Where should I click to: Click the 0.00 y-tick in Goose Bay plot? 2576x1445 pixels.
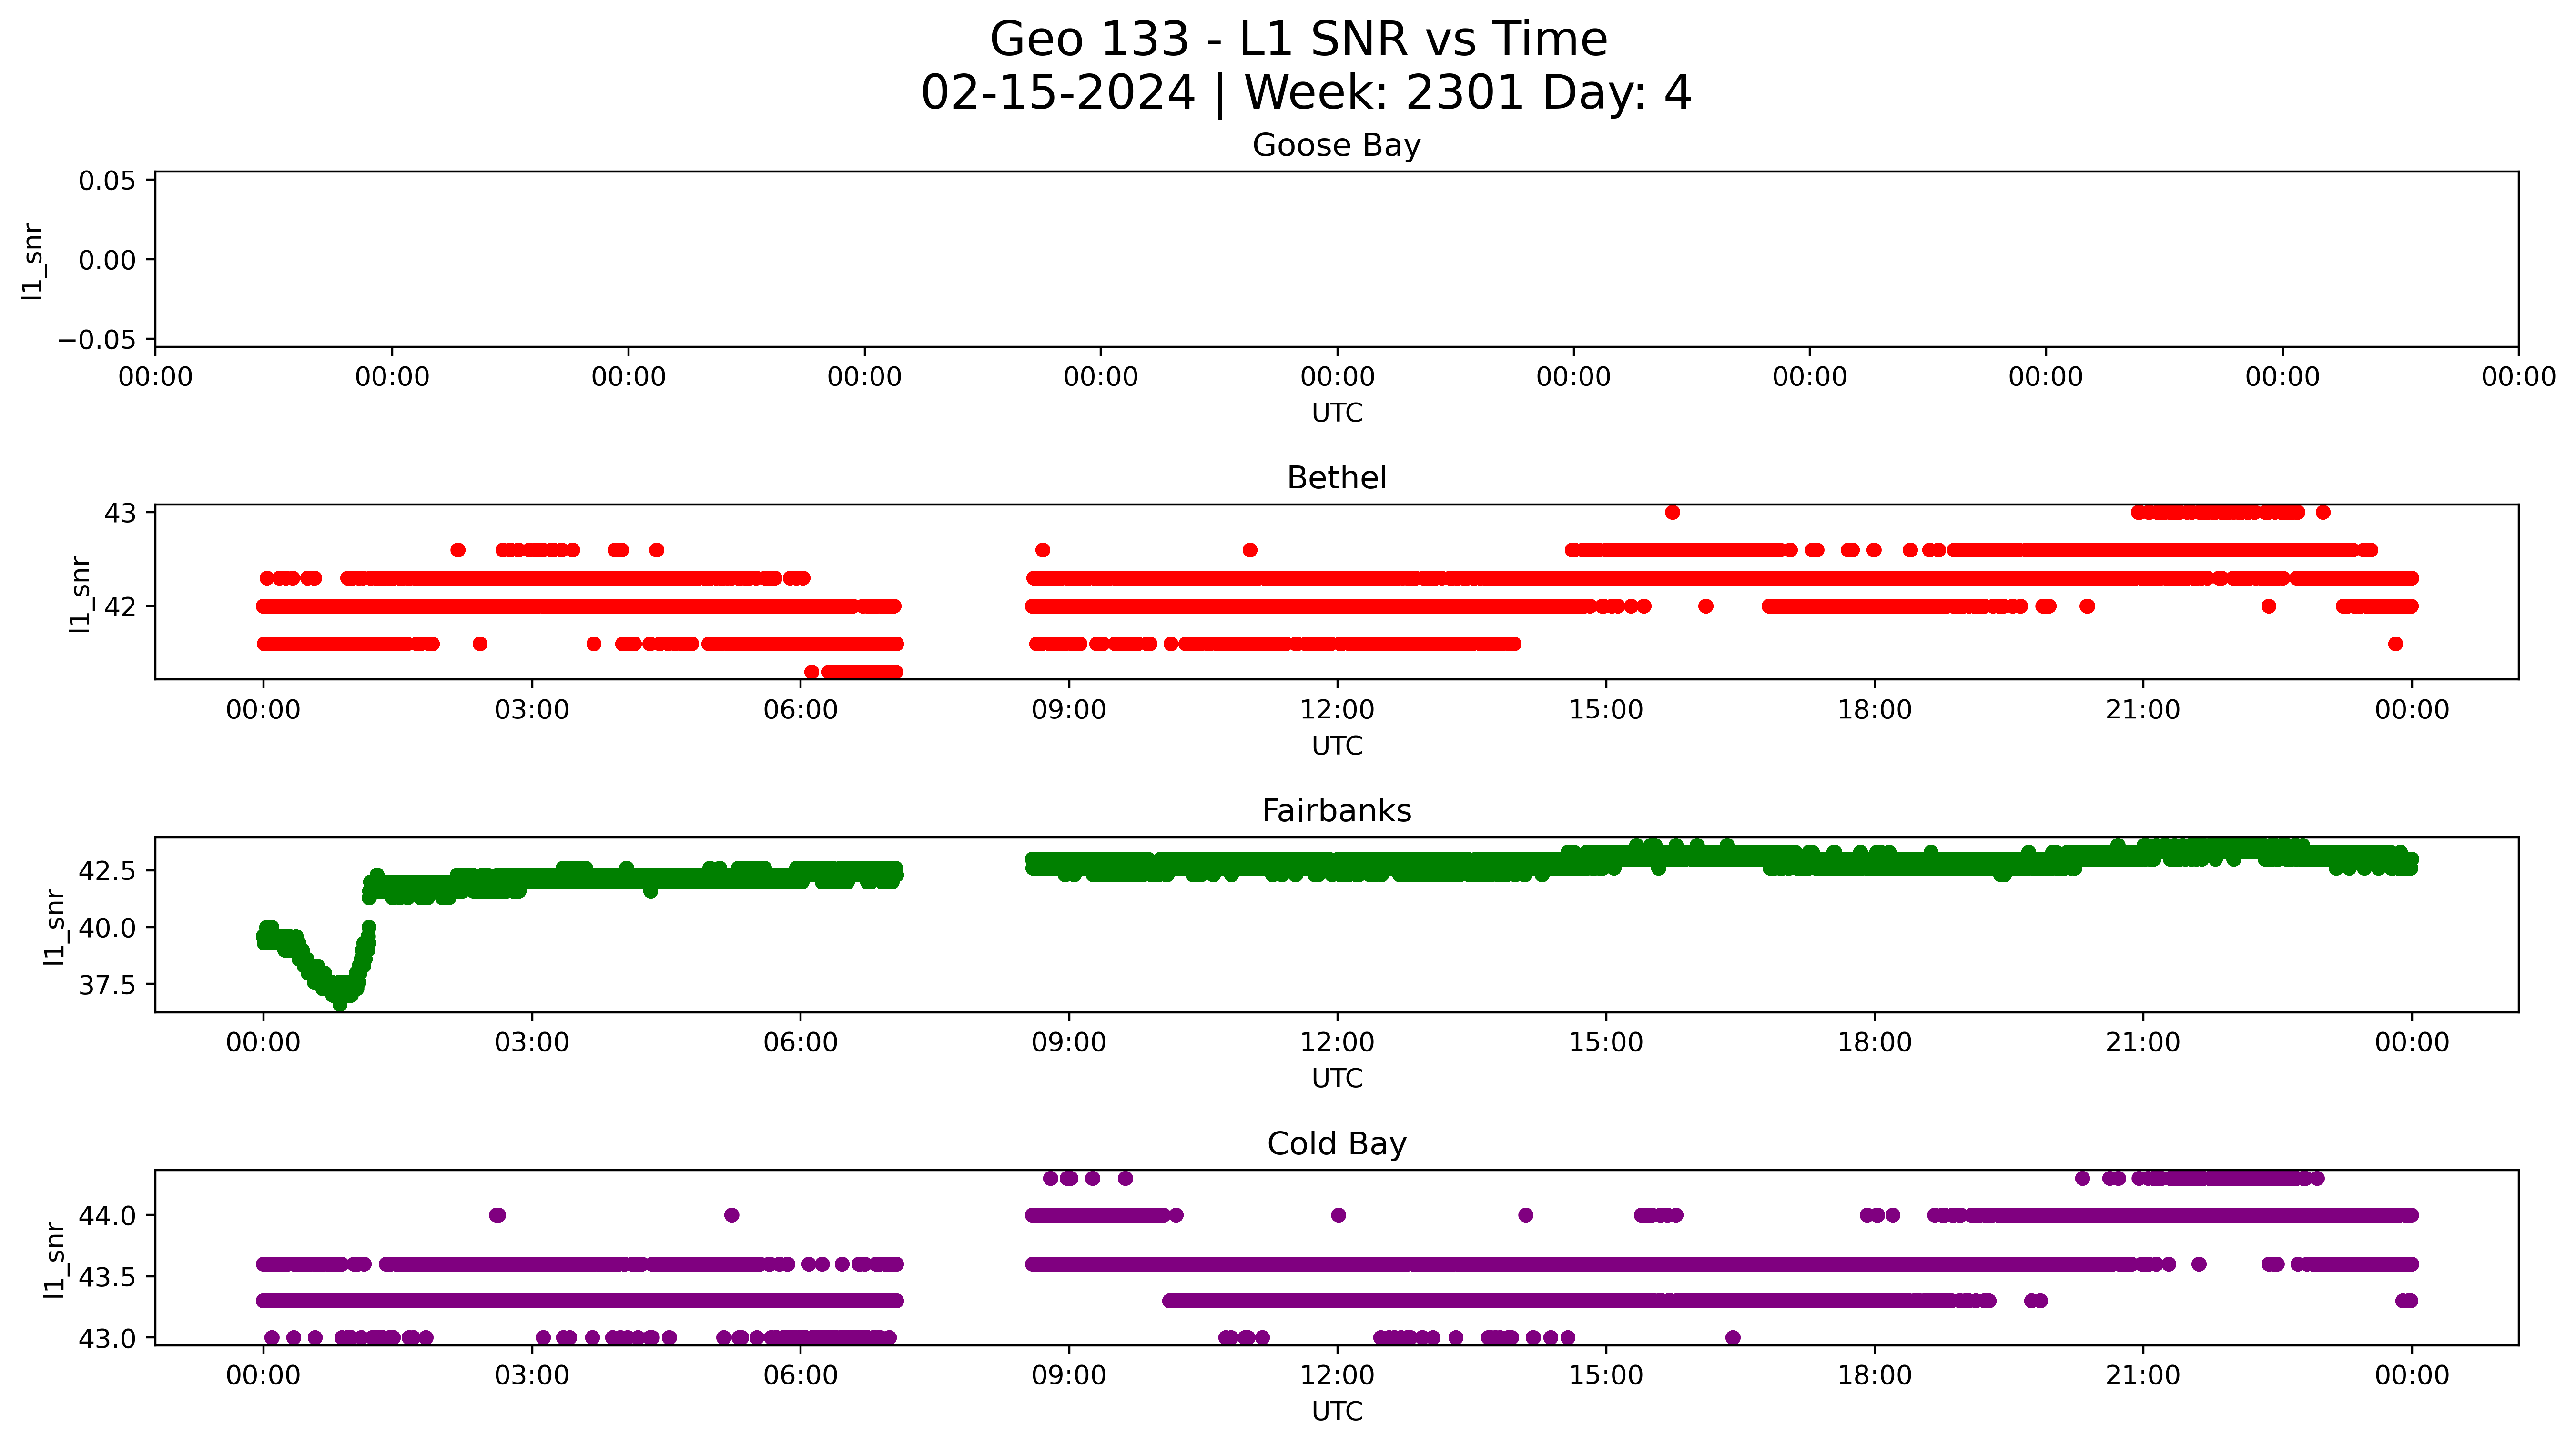pyautogui.click(x=107, y=260)
